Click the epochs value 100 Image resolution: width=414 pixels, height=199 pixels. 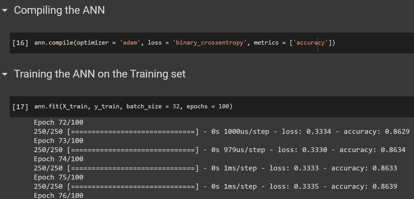point(224,107)
